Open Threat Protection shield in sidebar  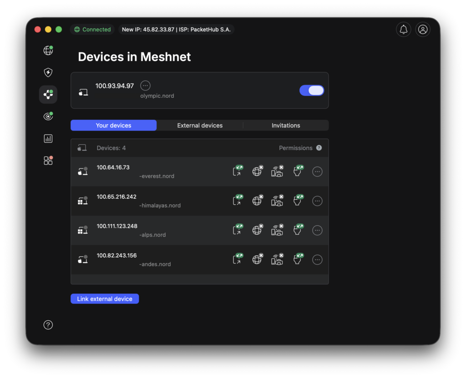point(48,72)
